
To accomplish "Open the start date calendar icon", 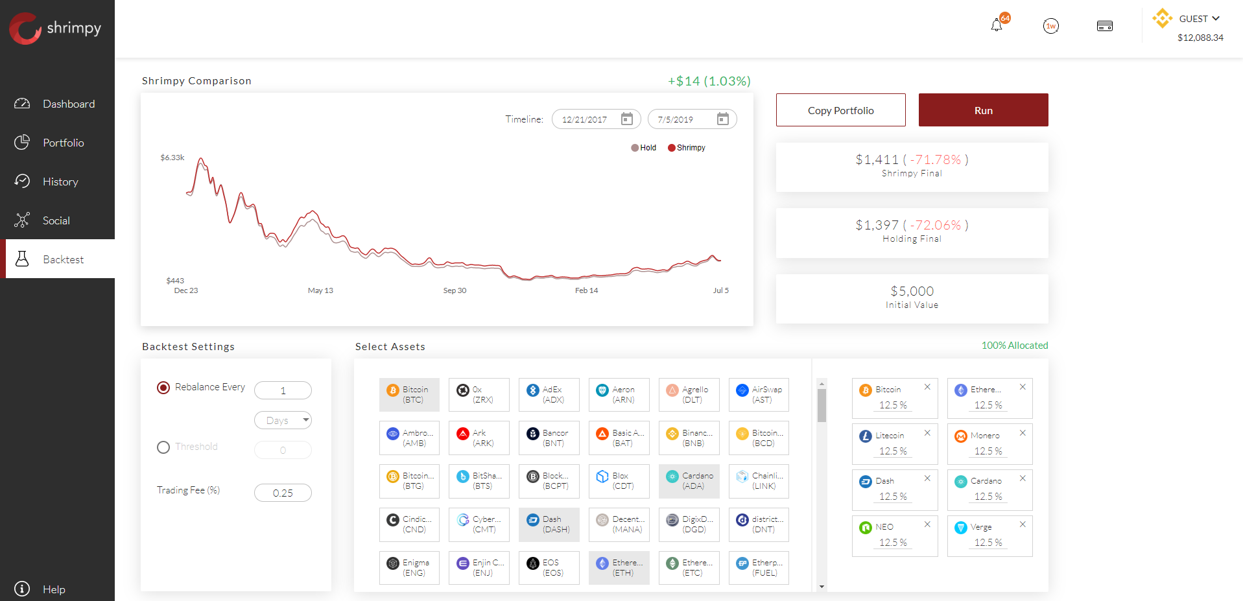I will [627, 119].
